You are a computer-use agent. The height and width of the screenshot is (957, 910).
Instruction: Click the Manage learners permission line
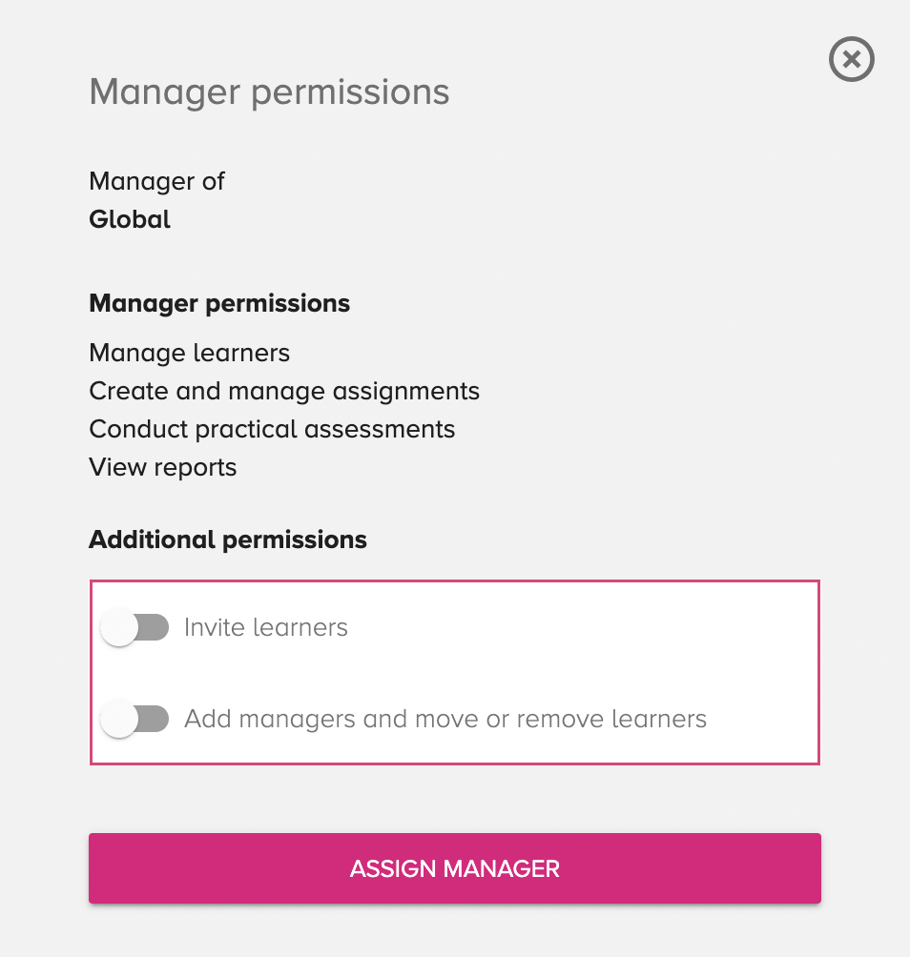coord(189,354)
